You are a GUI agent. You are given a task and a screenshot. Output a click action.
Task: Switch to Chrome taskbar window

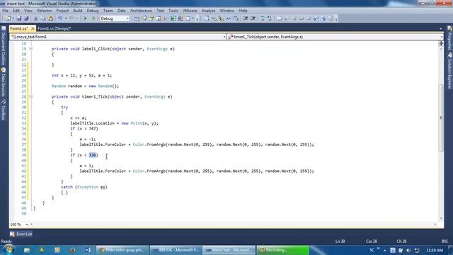tap(122, 250)
